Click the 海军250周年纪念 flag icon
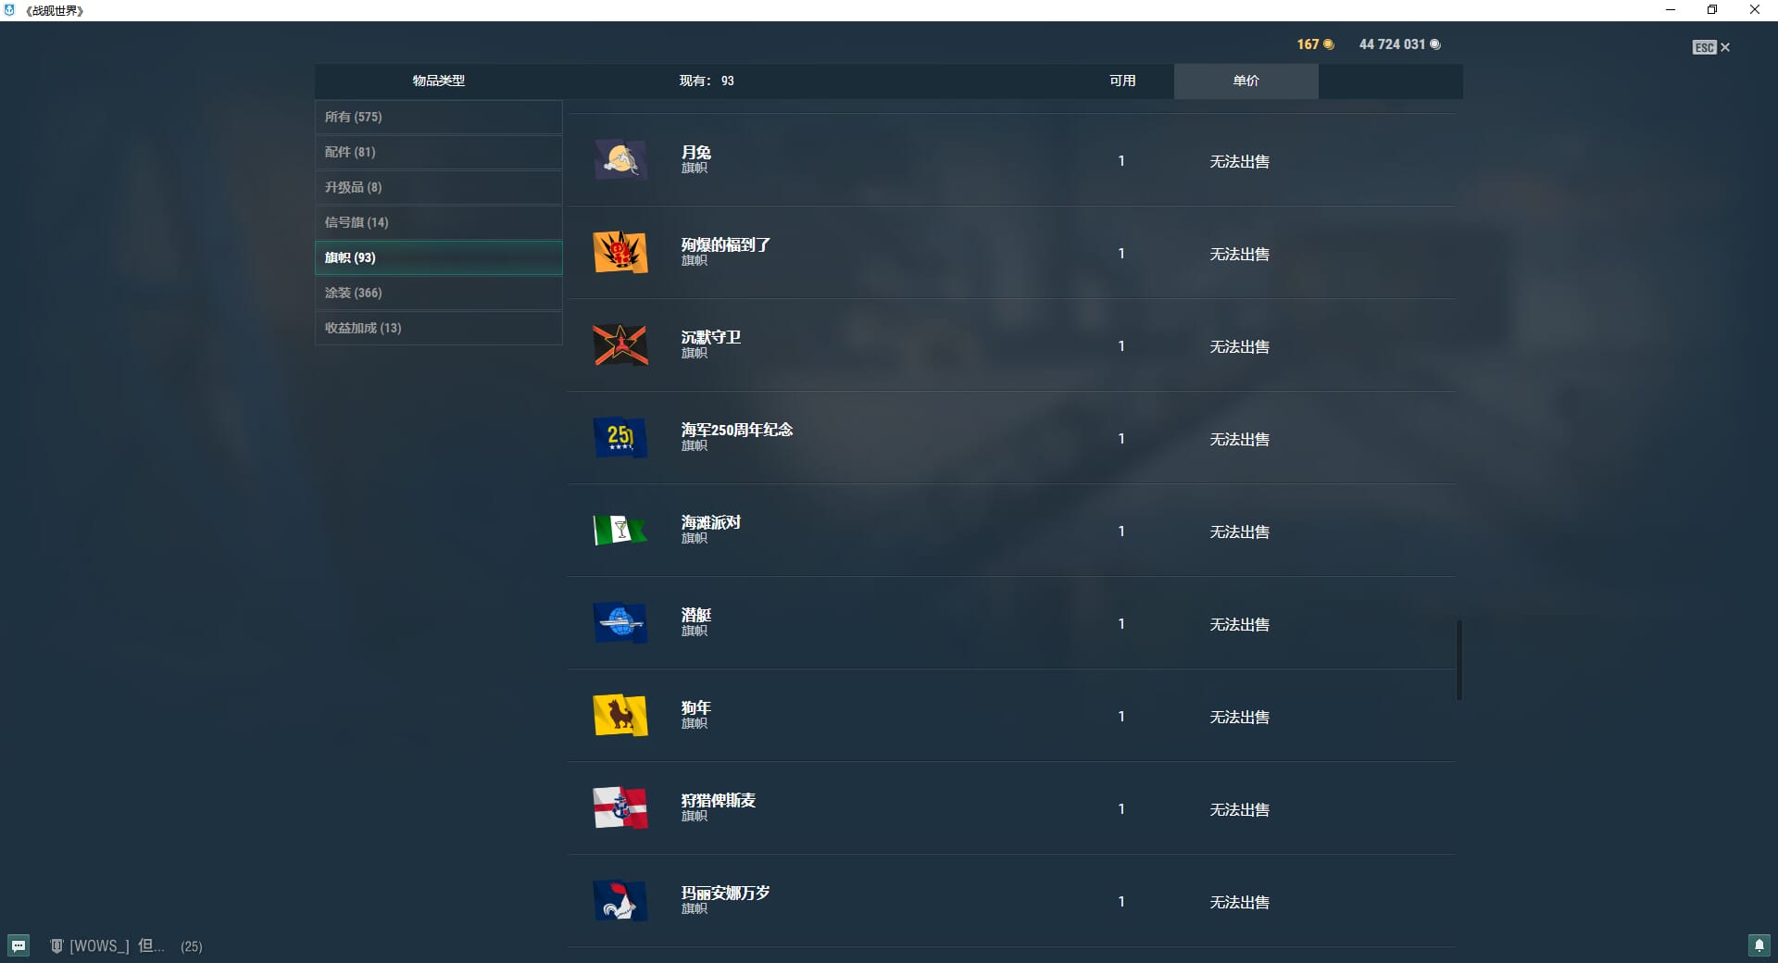The width and height of the screenshot is (1778, 963). click(620, 437)
